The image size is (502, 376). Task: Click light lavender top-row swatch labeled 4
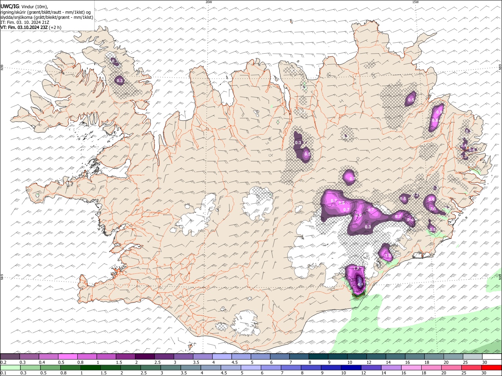222,356
